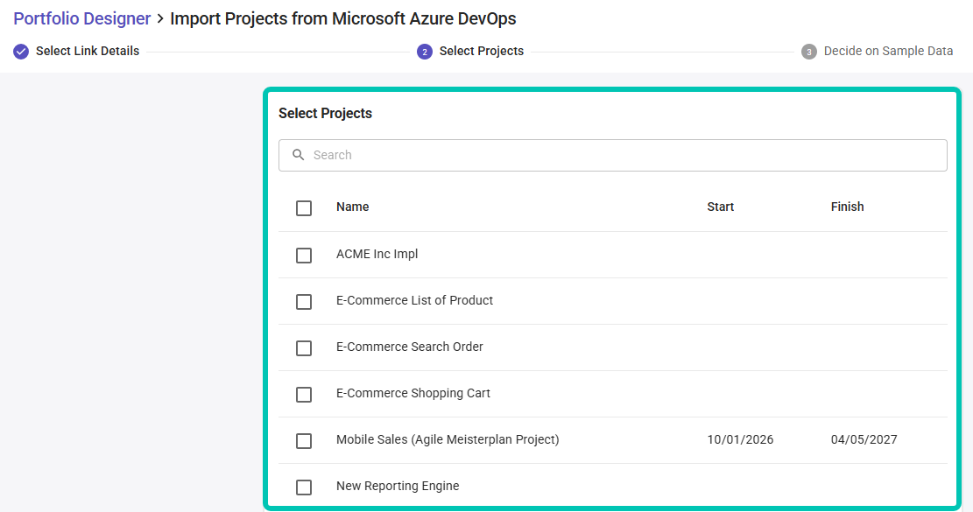Image resolution: width=973 pixels, height=512 pixels.
Task: Select the ACME Inc Impl project name
Action: pyautogui.click(x=377, y=254)
